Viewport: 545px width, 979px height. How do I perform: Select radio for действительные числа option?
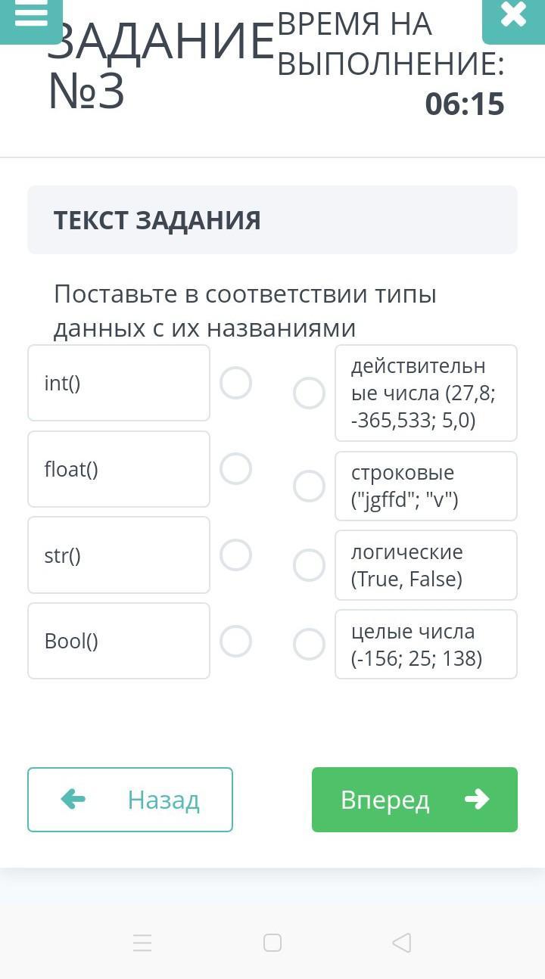coord(309,393)
